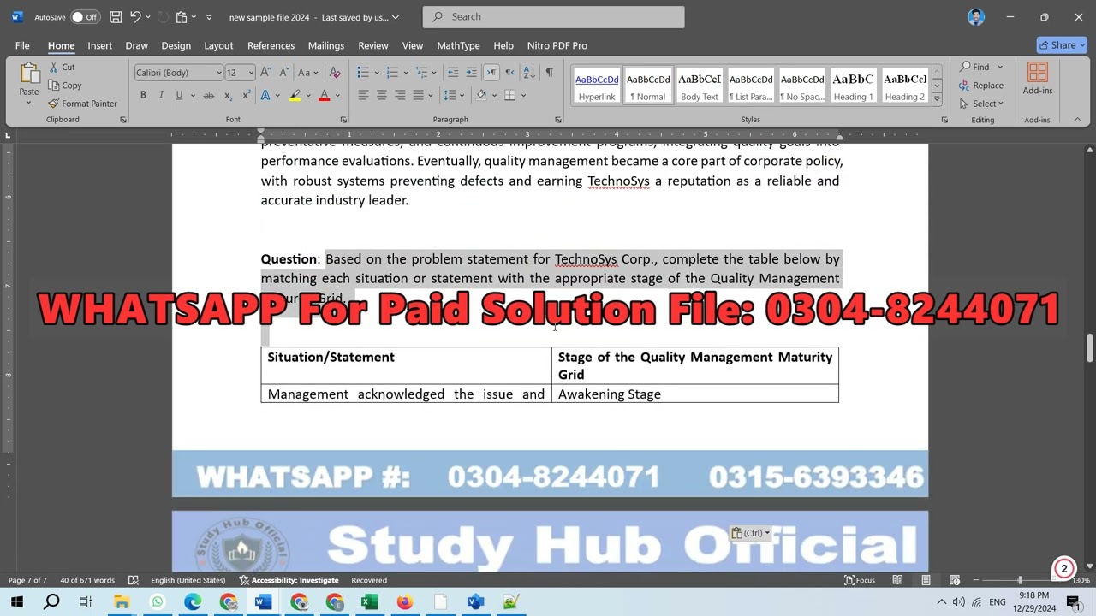
Task: Open the References tab
Action: (x=271, y=45)
